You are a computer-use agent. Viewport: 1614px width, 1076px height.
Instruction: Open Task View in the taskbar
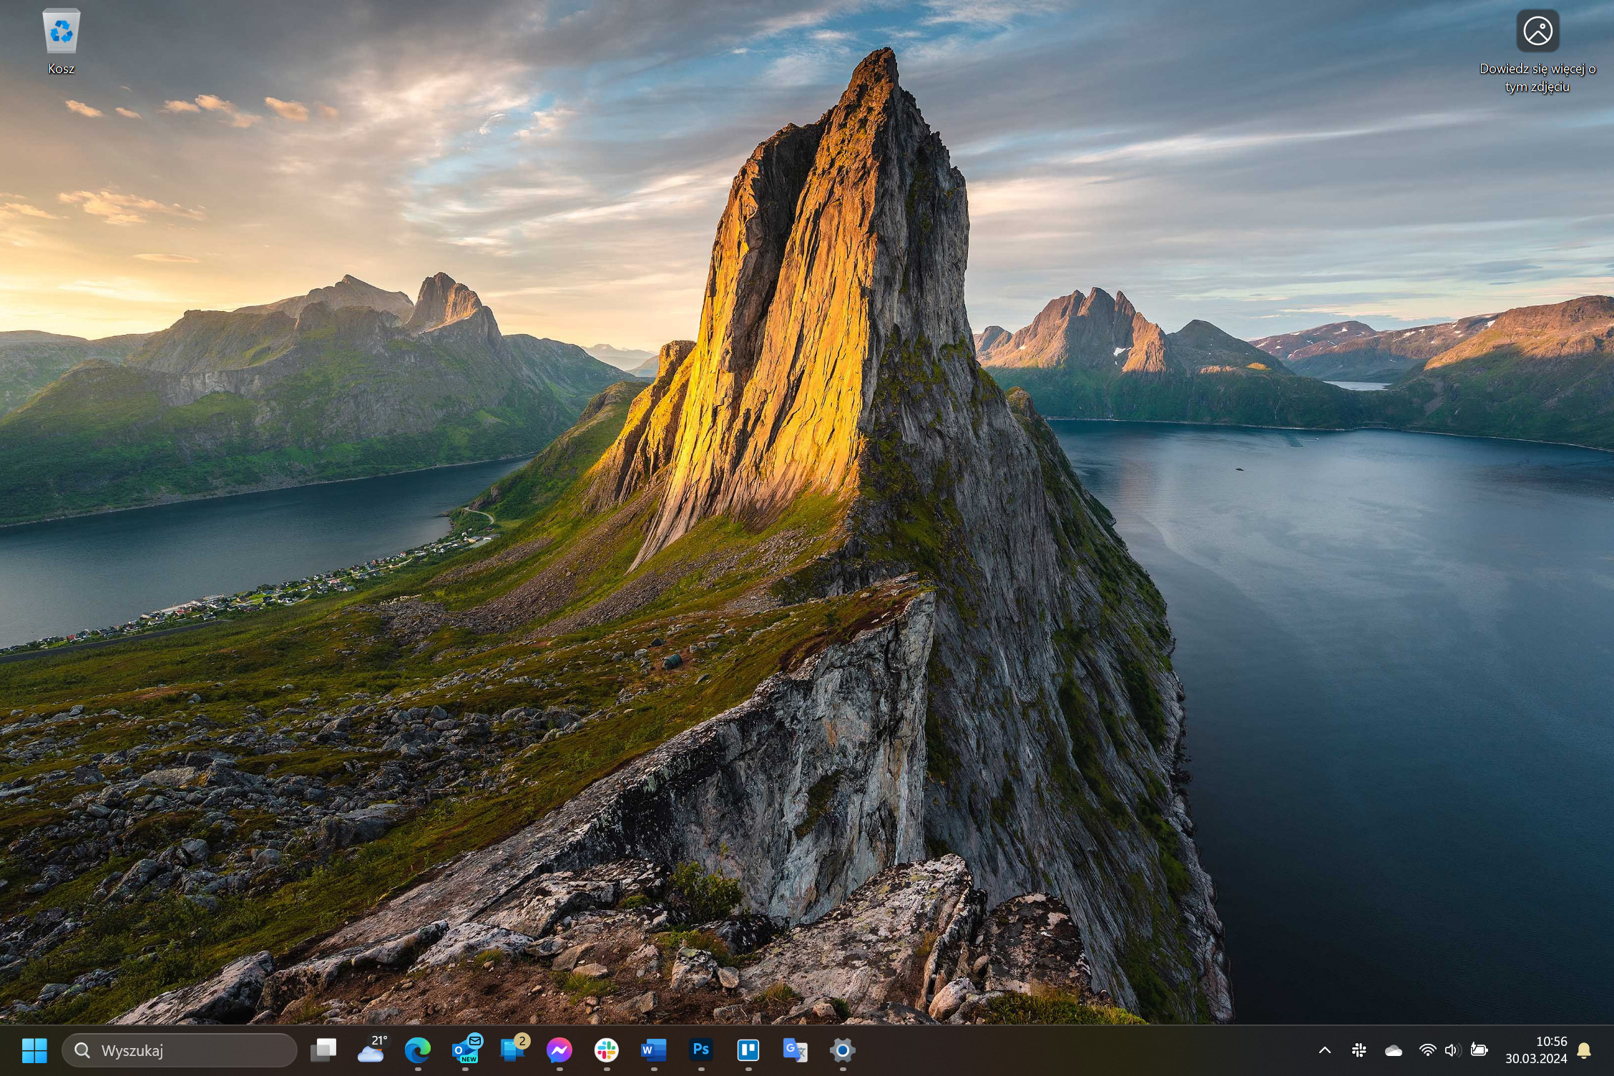[x=323, y=1050]
